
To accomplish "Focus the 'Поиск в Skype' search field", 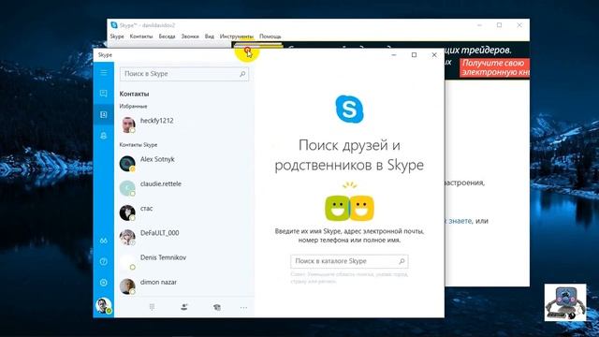I will [184, 74].
